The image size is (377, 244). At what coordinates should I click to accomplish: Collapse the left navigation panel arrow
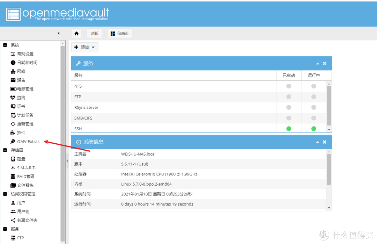[x=58, y=33]
